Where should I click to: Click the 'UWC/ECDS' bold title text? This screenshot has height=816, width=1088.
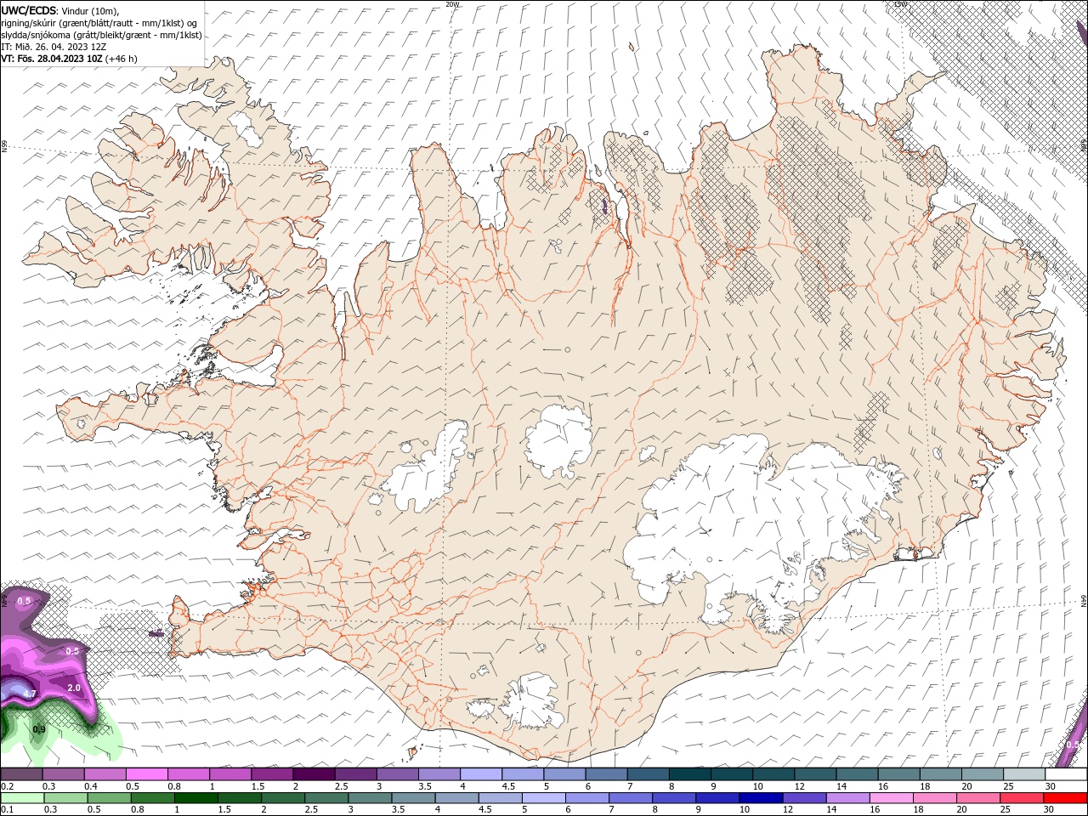29,10
